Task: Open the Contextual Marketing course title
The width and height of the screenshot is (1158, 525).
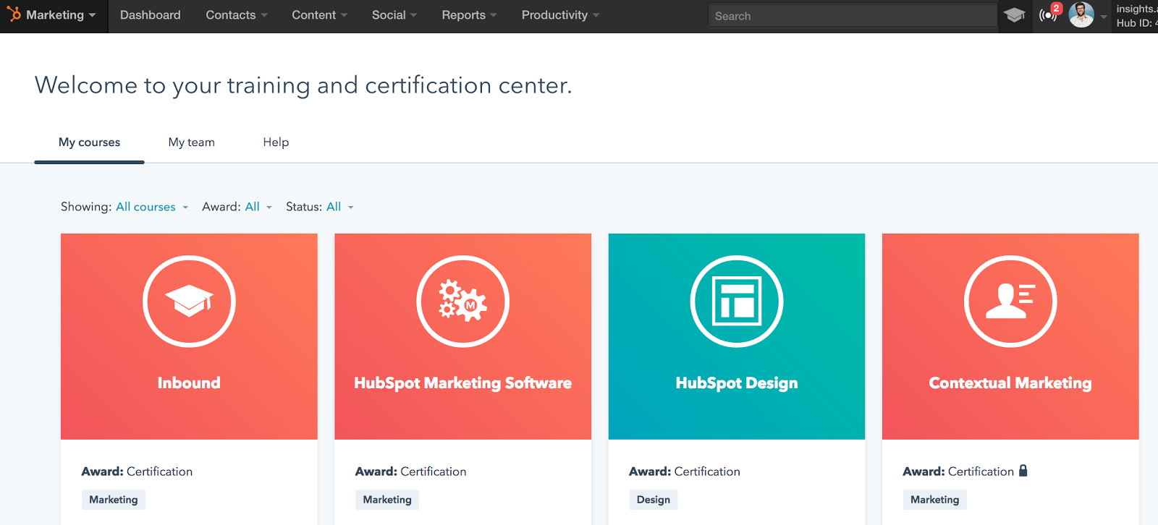Action: click(x=1010, y=383)
